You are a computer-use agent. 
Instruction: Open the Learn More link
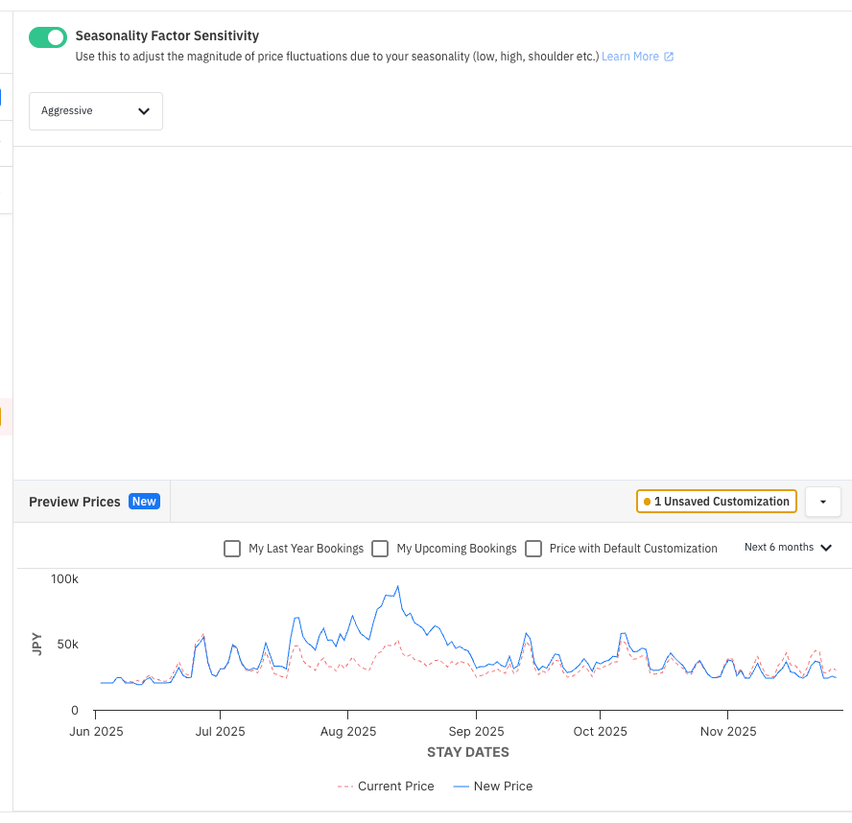pyautogui.click(x=629, y=57)
